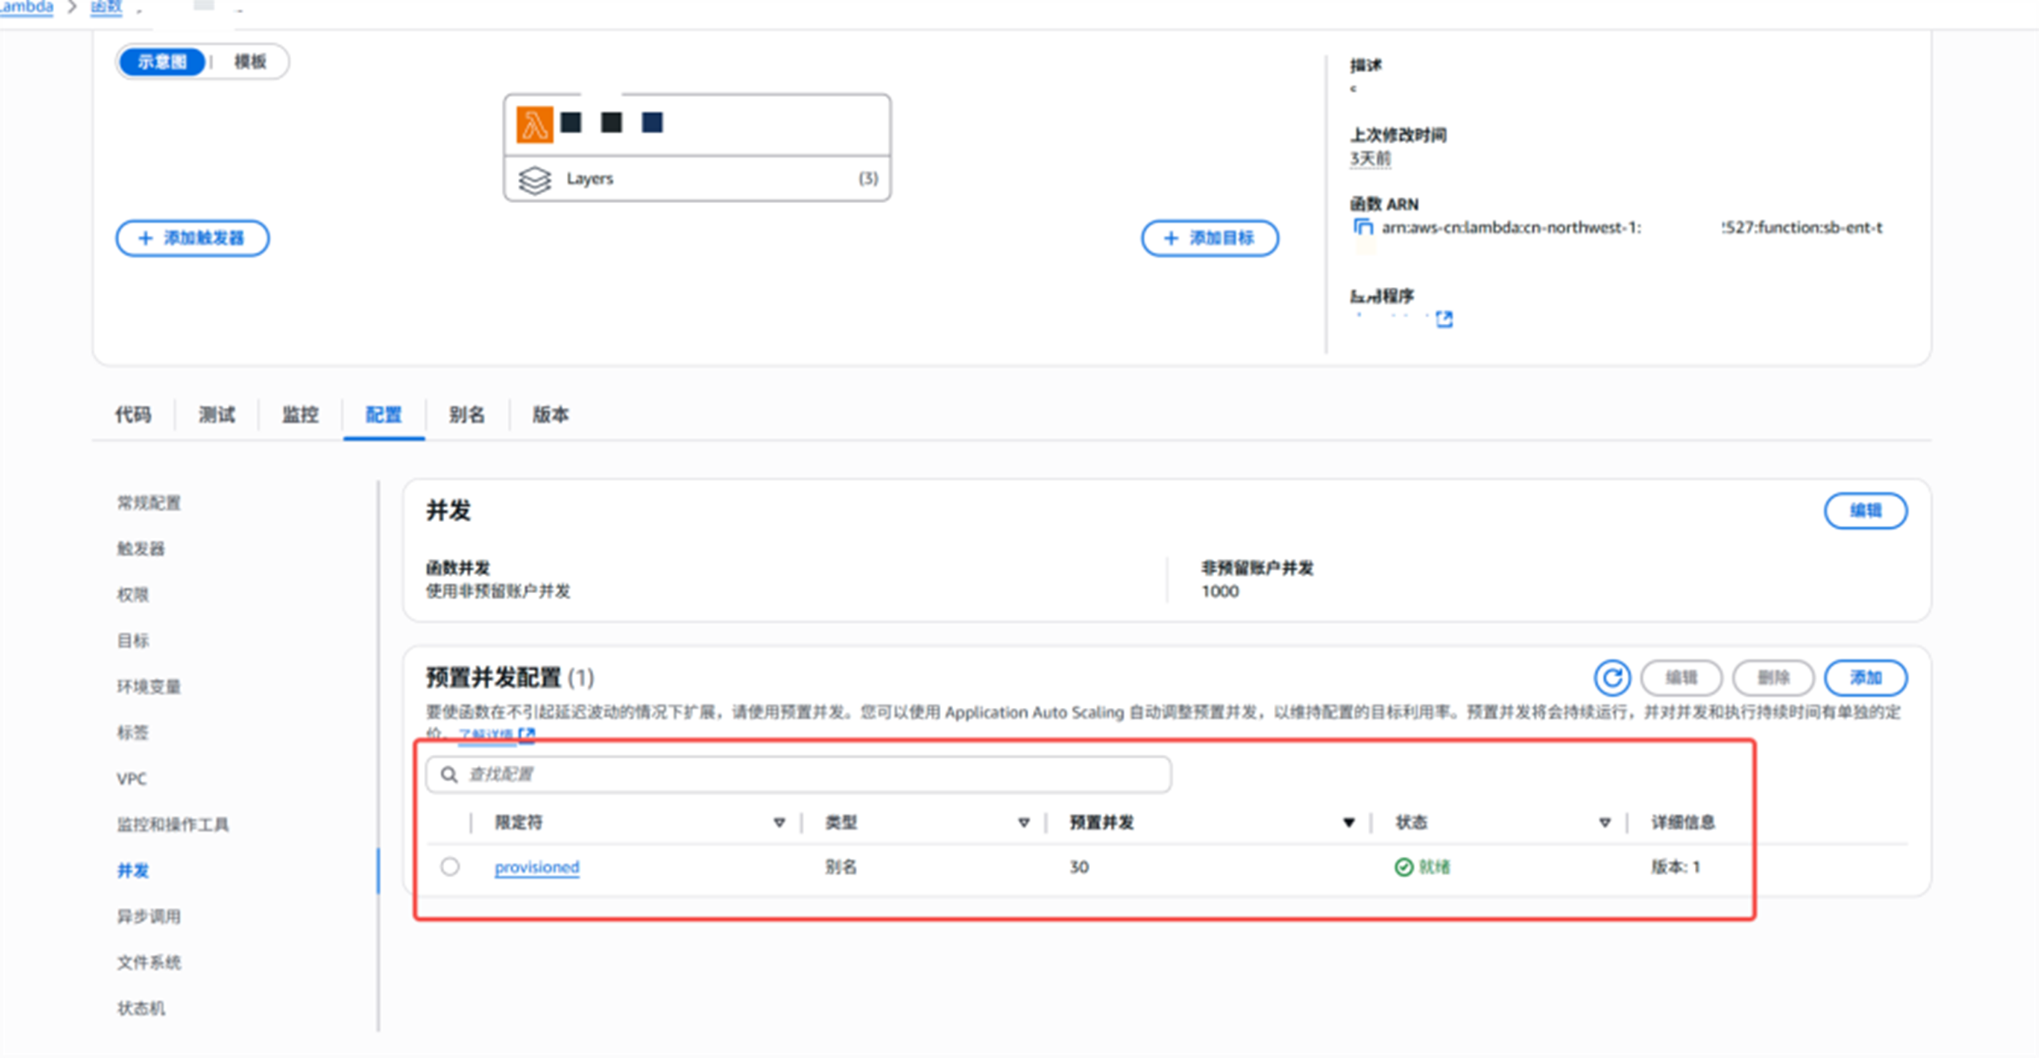Open the provisioned alias link
The width and height of the screenshot is (2039, 1058).
coord(537,867)
